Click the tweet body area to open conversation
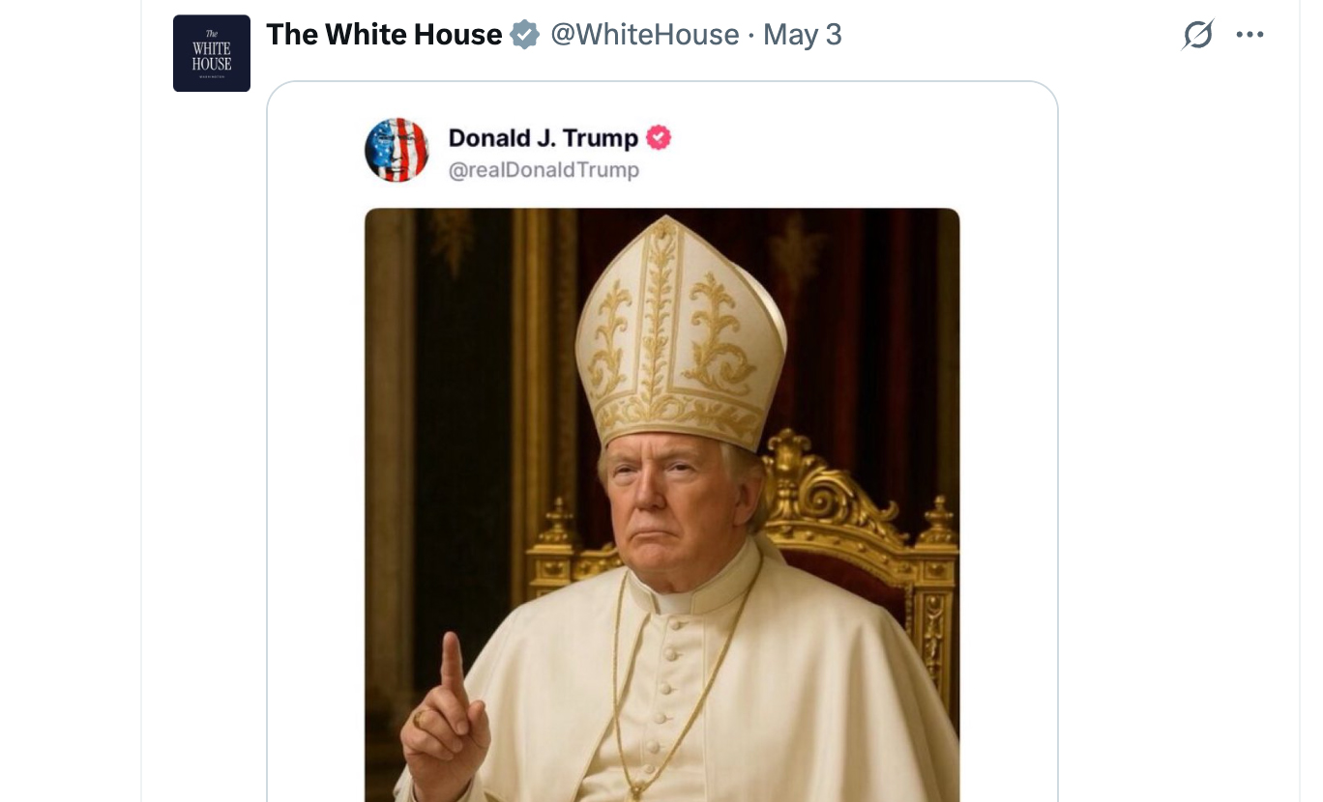The image size is (1323, 802). [661, 435]
